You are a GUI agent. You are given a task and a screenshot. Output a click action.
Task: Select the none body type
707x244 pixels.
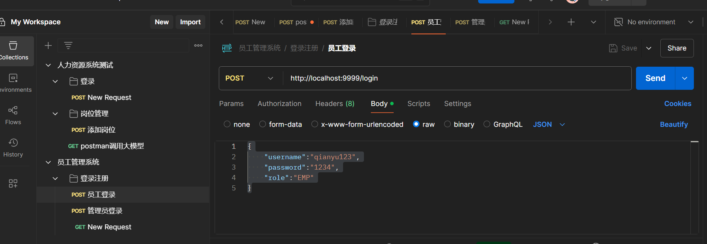227,124
